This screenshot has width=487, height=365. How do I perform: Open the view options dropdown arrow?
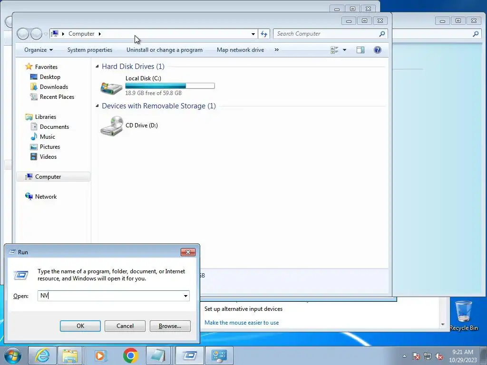tap(344, 50)
